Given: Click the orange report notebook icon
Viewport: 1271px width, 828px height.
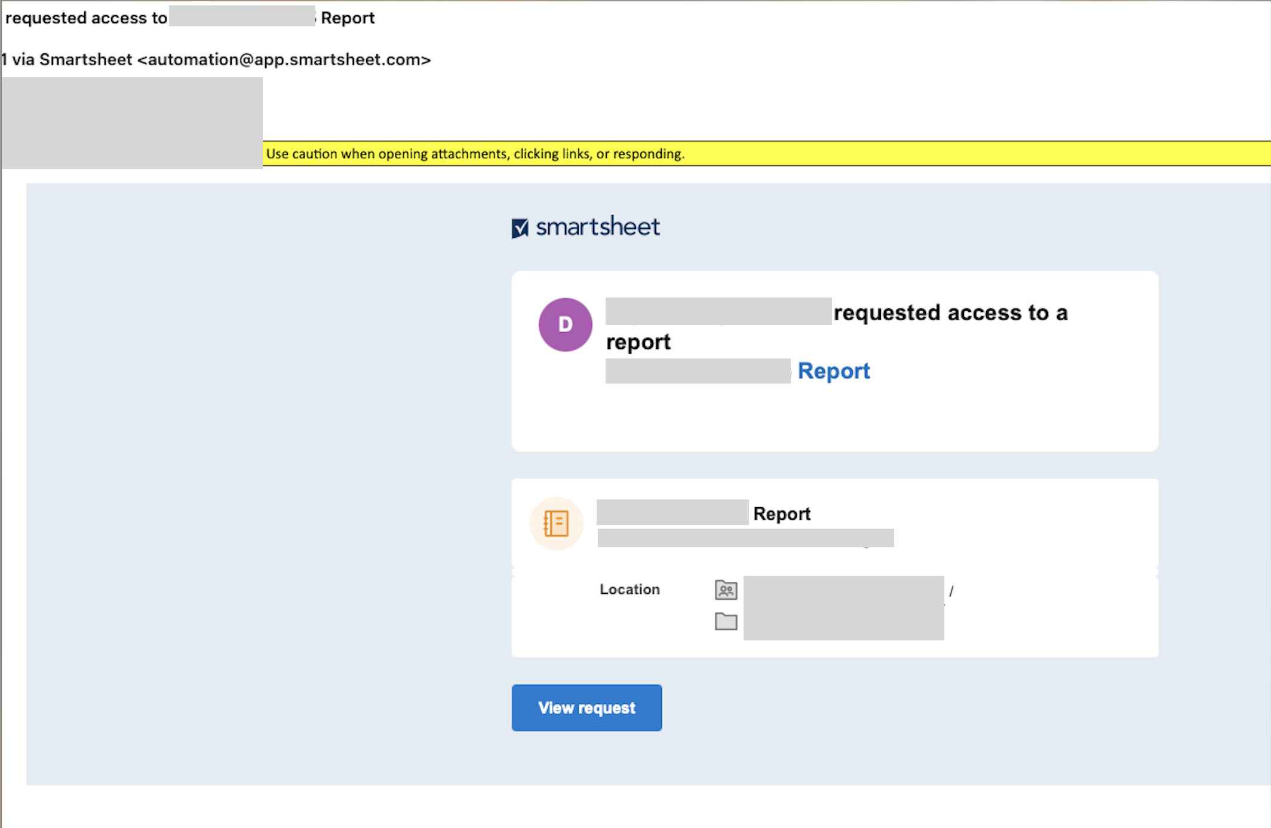Looking at the screenshot, I should point(556,523).
